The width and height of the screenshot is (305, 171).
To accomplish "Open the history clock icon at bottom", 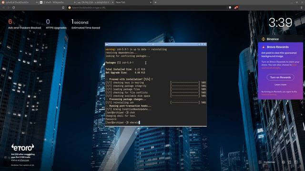I will [x=296, y=162].
